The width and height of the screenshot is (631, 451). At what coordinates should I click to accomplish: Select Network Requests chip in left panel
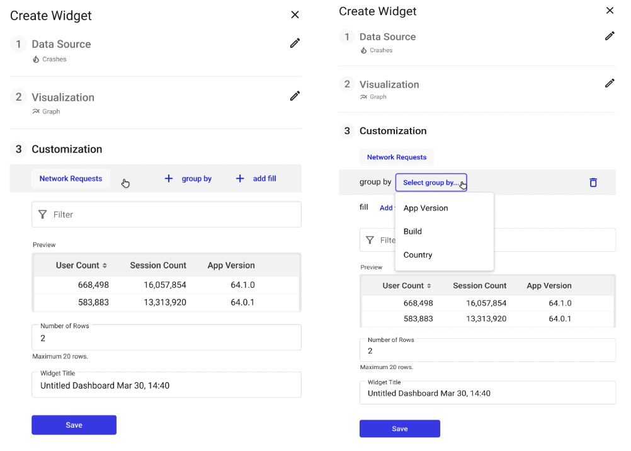point(71,178)
